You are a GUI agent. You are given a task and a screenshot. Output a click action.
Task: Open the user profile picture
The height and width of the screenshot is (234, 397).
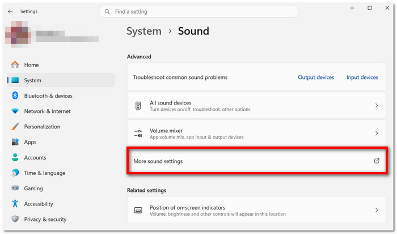(x=18, y=34)
